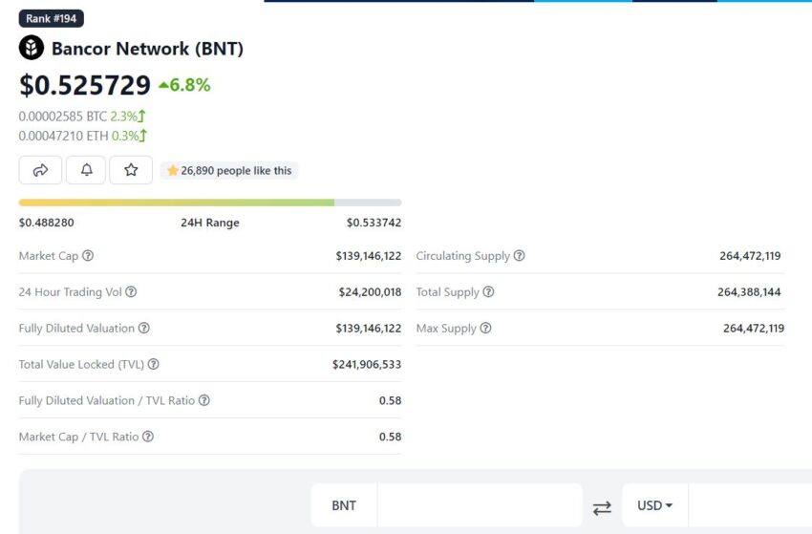Click the Bancor Network logo icon
Screen dimensions: 812x534
[x=32, y=48]
